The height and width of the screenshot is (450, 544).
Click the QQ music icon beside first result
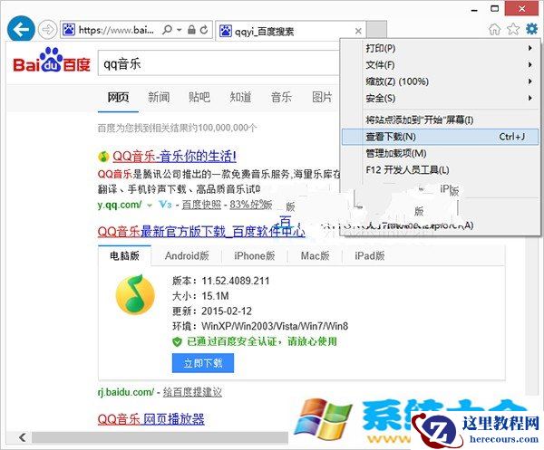tap(103, 157)
